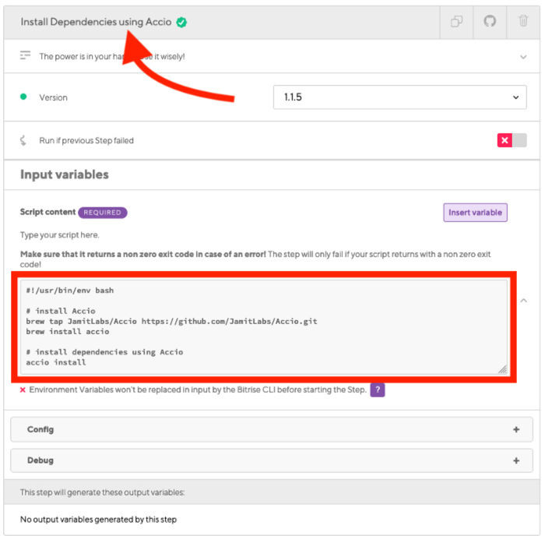Click the description lines icon
Image resolution: width=545 pixels, height=539 pixels.
pos(25,55)
